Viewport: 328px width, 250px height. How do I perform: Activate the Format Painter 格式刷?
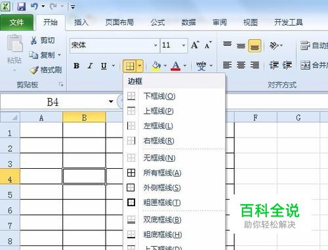tap(45, 70)
